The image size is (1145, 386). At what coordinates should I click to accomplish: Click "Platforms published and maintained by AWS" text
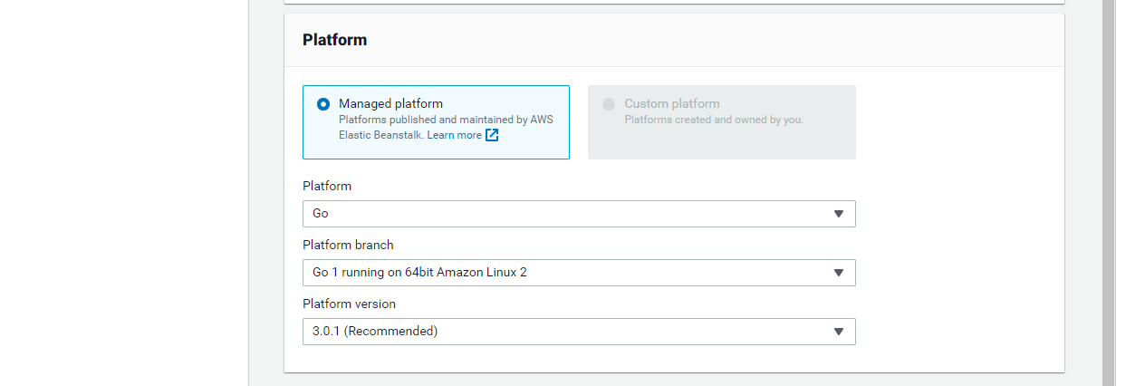446,120
